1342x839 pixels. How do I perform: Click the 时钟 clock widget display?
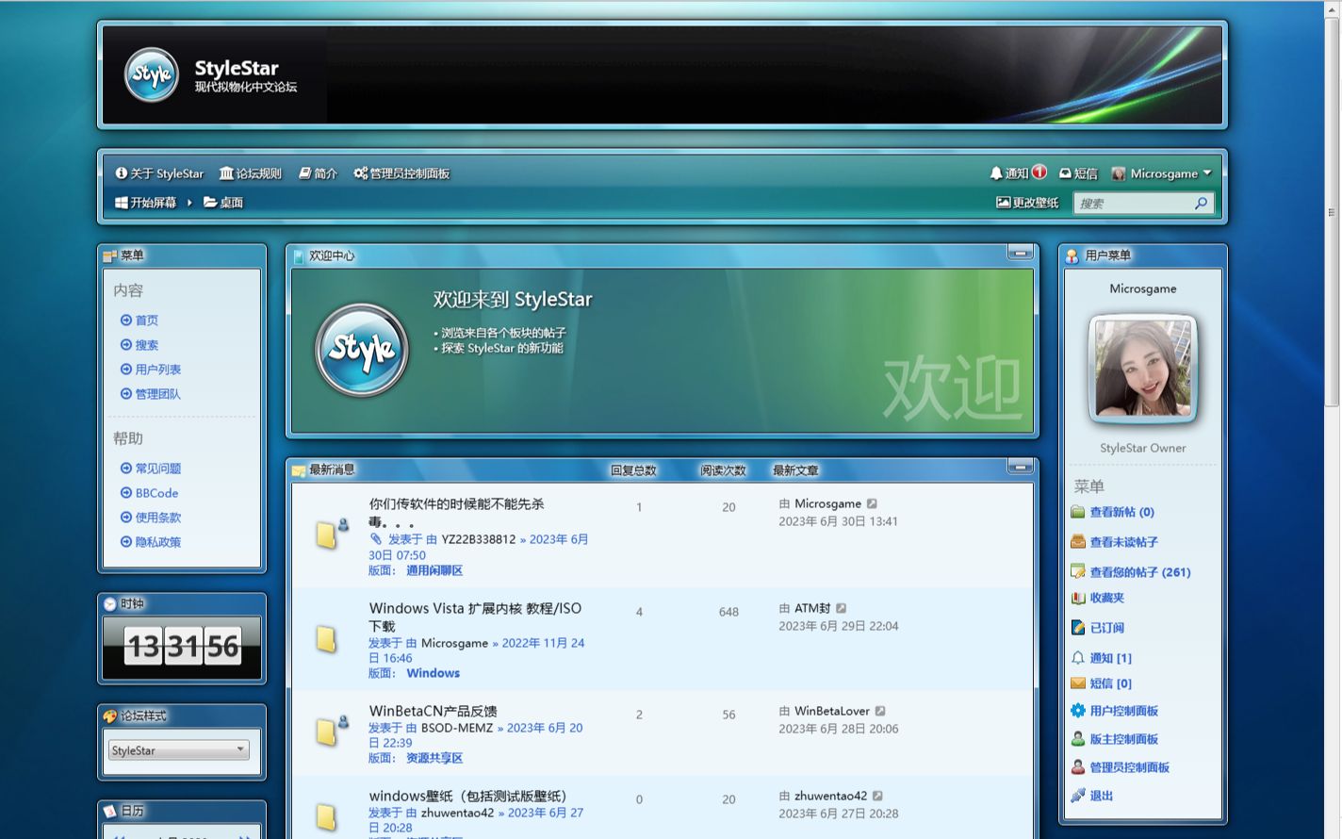pos(182,647)
